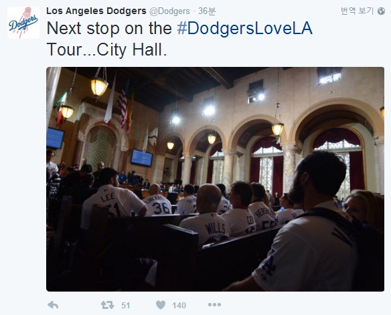Visit the @Dodgers handle

coord(169,11)
